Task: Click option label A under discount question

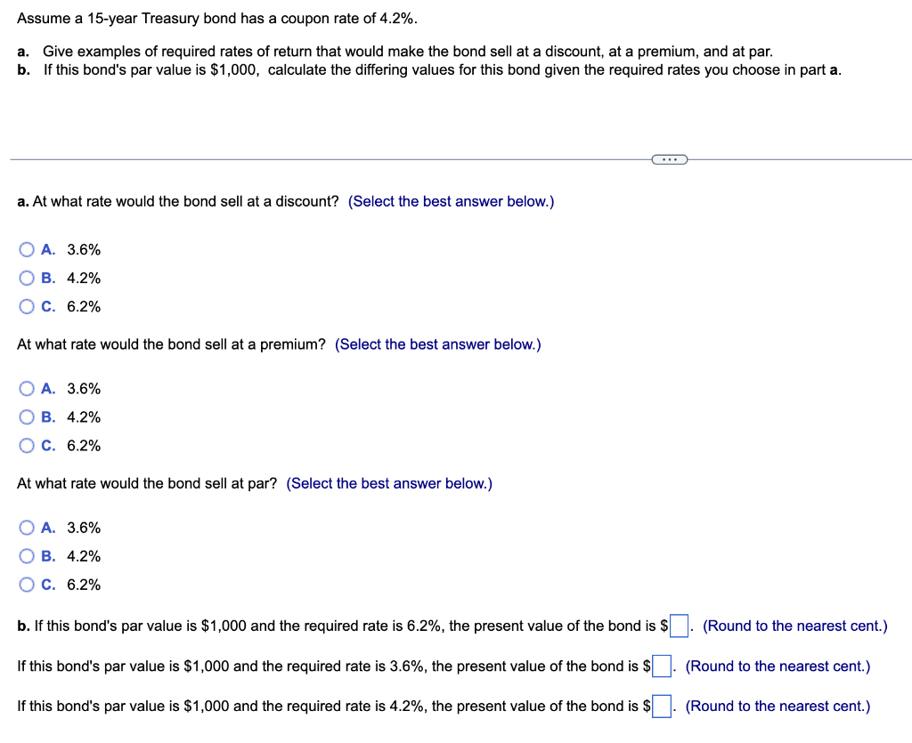Action: coord(48,250)
